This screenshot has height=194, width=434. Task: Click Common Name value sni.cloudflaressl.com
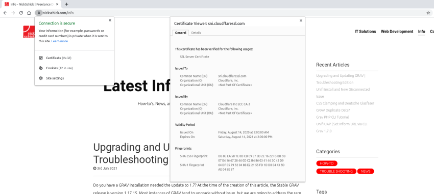(232, 76)
